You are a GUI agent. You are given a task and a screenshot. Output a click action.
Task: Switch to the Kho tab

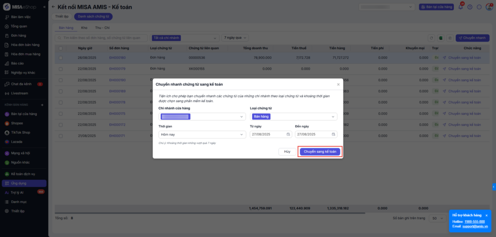tap(84, 28)
